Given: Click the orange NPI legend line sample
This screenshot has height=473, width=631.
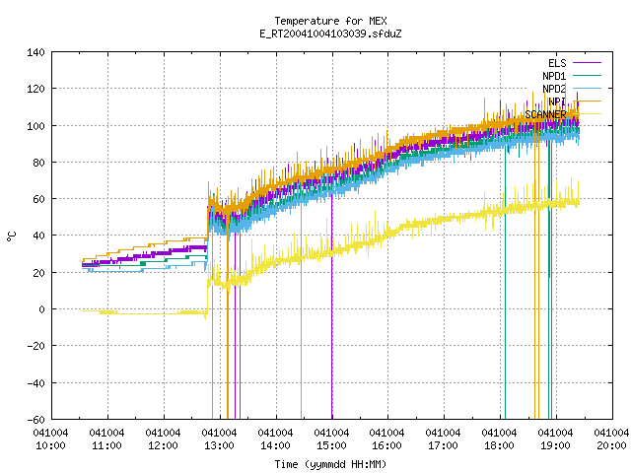Looking at the screenshot, I should click(587, 101).
